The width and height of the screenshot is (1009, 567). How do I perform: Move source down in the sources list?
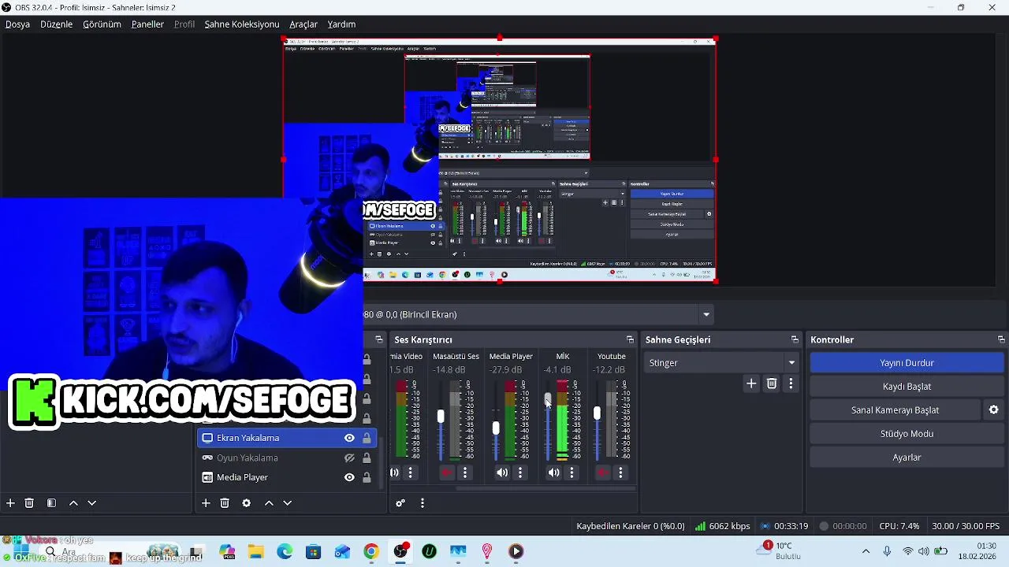coord(287,503)
